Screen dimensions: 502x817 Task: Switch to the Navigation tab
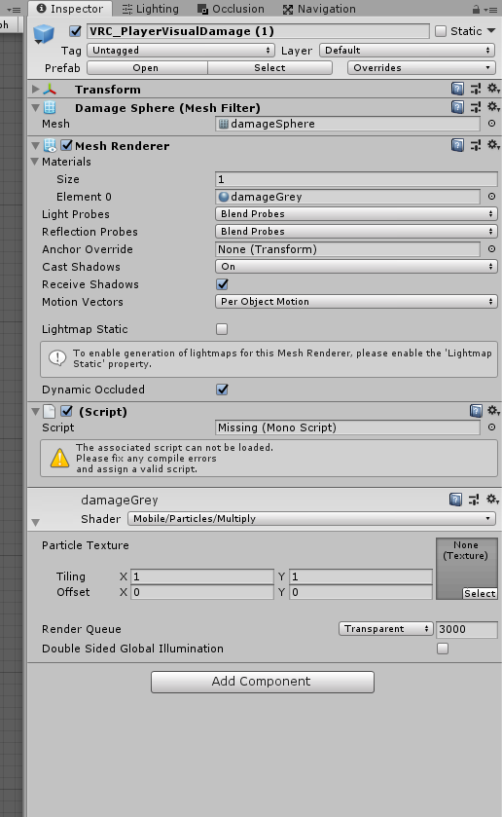point(319,9)
